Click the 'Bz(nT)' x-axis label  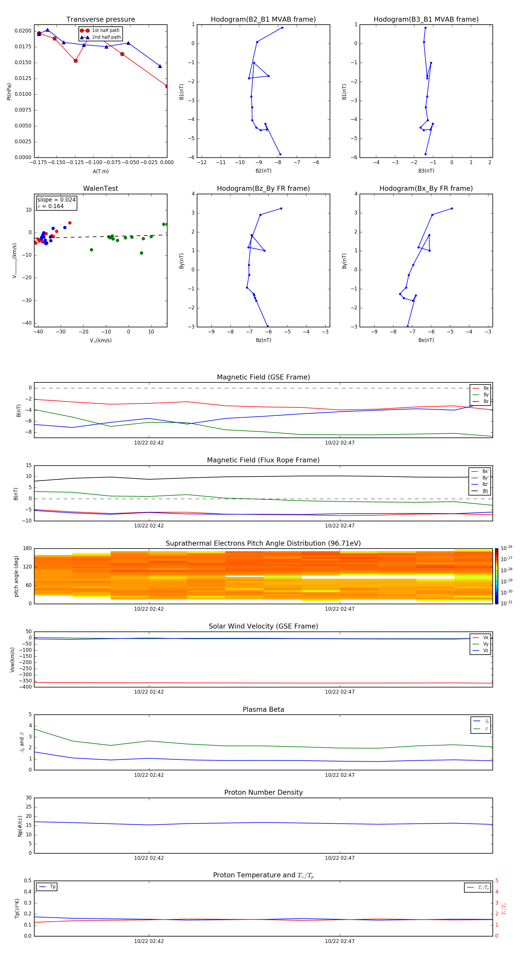pyautogui.click(x=263, y=340)
